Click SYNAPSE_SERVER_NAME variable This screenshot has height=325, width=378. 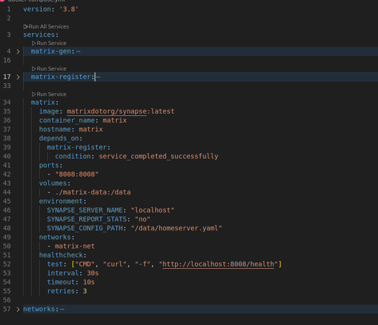[85, 211]
